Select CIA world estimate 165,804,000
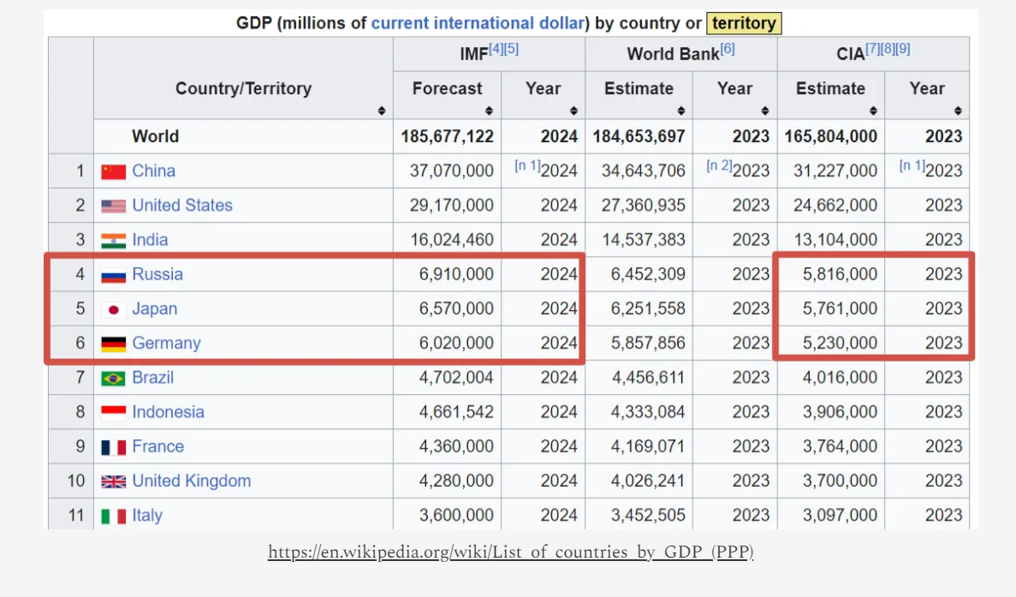This screenshot has height=597, width=1016. [x=830, y=136]
